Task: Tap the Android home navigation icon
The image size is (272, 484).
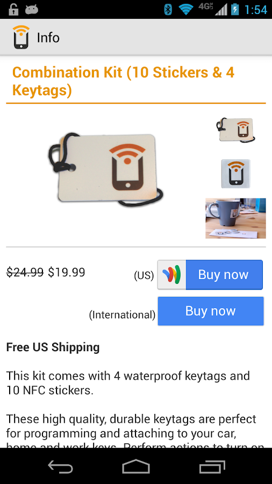Action: point(136,466)
